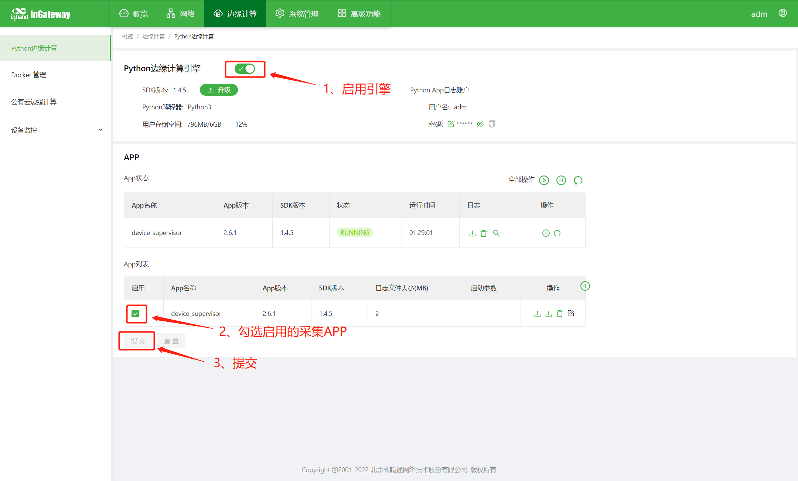This screenshot has height=481, width=798.
Task: View the device_supervisor log with magnifier icon
Action: (x=496, y=233)
